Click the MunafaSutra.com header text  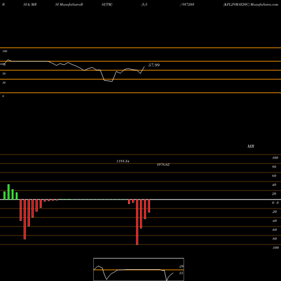click(264, 4)
